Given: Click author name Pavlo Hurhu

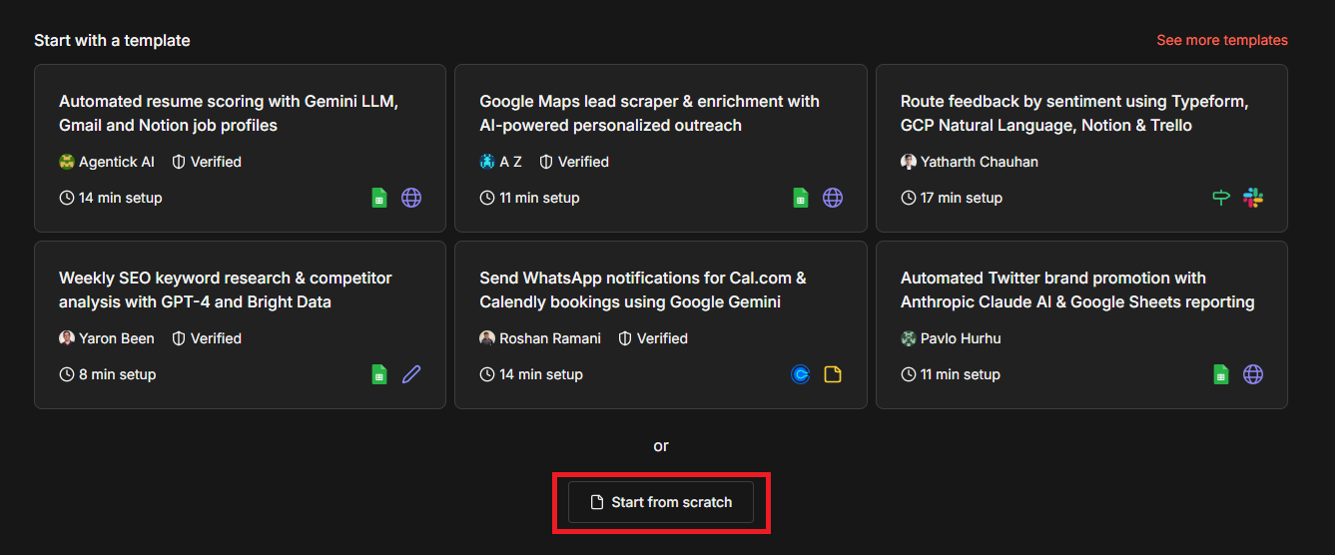Looking at the screenshot, I should click(961, 338).
